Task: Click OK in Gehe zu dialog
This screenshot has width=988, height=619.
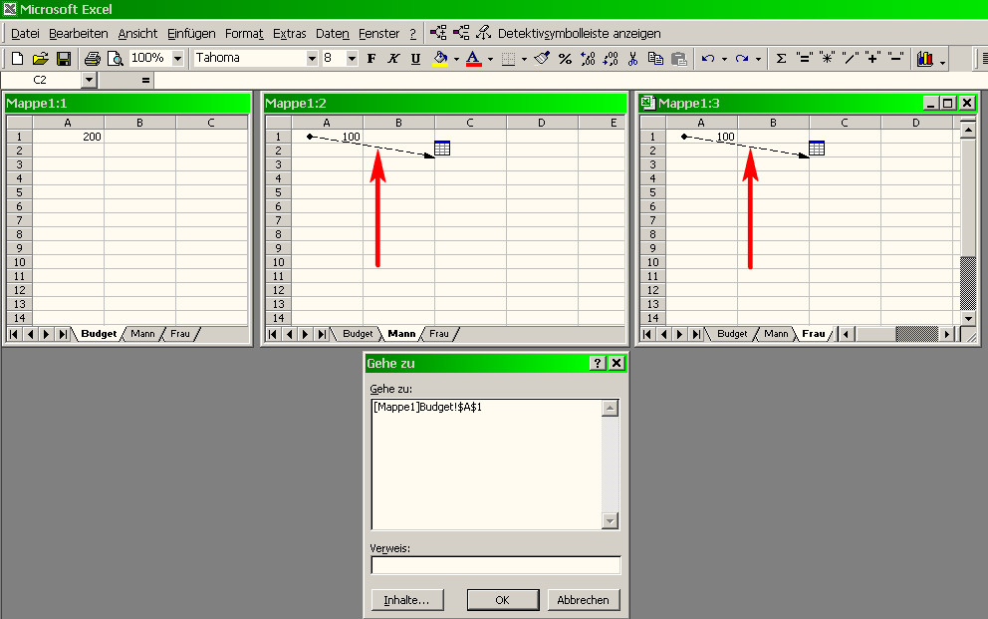Action: tap(503, 600)
